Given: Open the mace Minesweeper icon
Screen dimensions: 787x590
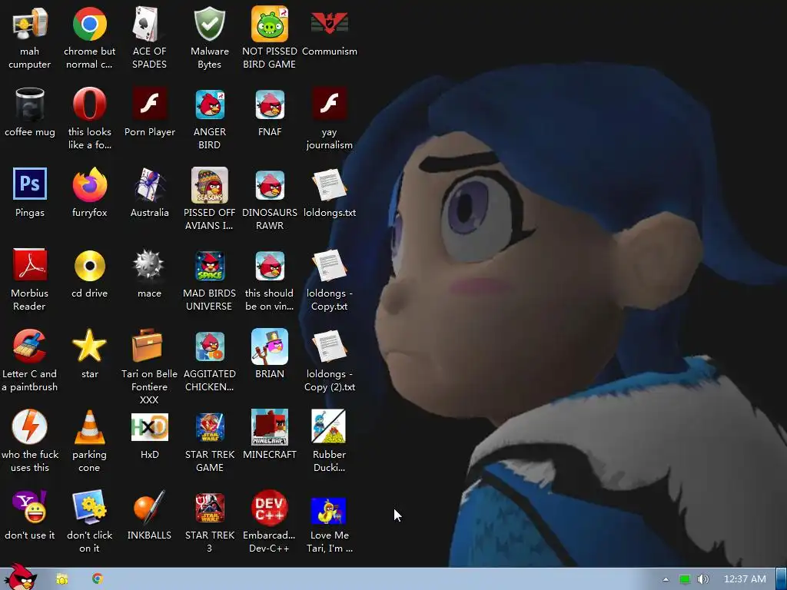Looking at the screenshot, I should pos(149,265).
